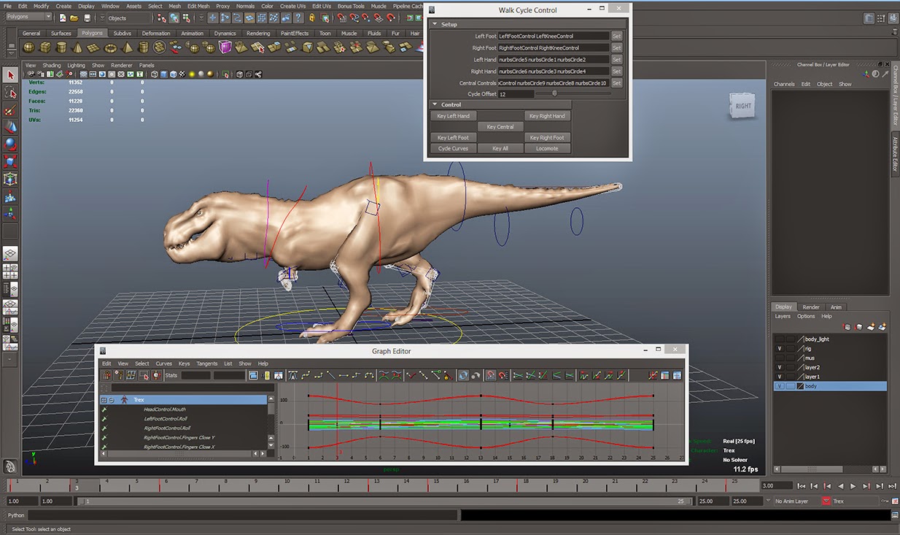Click the polygon cube shelf icon
This screenshot has height=535, width=900.
pyautogui.click(x=44, y=47)
